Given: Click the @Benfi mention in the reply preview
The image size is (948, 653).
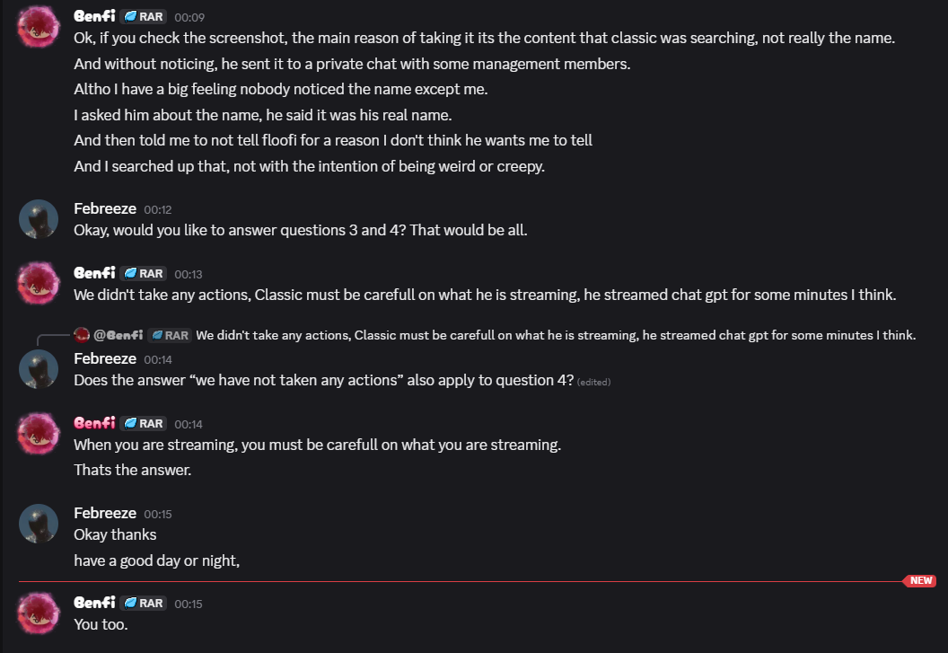Looking at the screenshot, I should pos(118,336).
